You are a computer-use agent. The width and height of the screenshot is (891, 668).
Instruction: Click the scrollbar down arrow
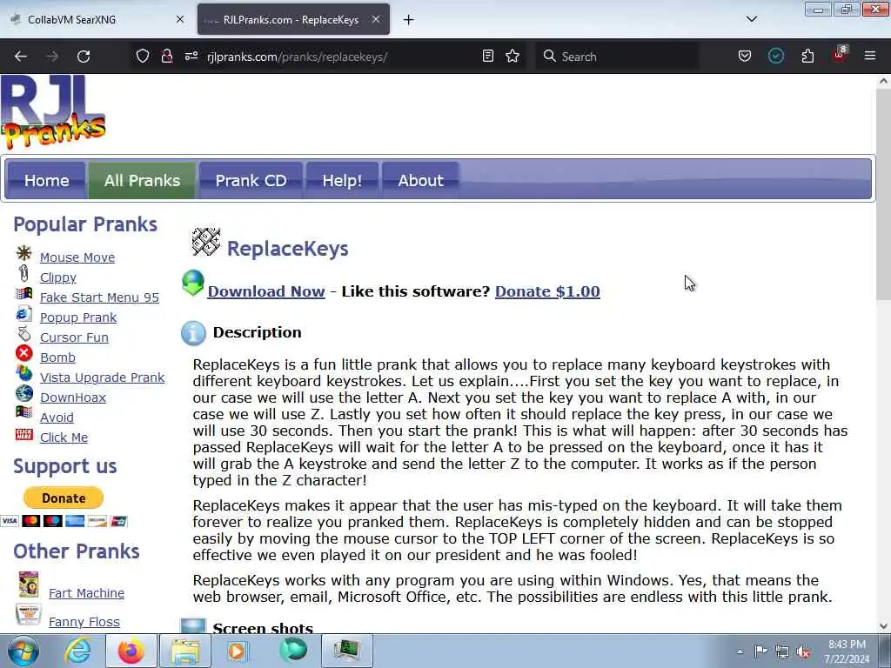(883, 626)
